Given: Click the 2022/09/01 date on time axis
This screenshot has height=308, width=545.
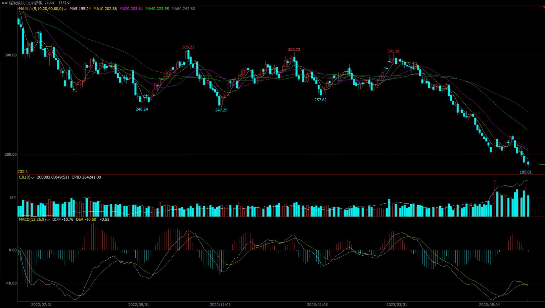Looking at the screenshot, I should pos(139,305).
